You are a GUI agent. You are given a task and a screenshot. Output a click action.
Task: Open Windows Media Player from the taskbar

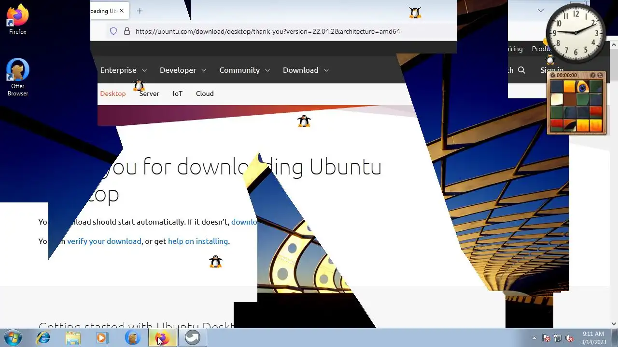102,338
